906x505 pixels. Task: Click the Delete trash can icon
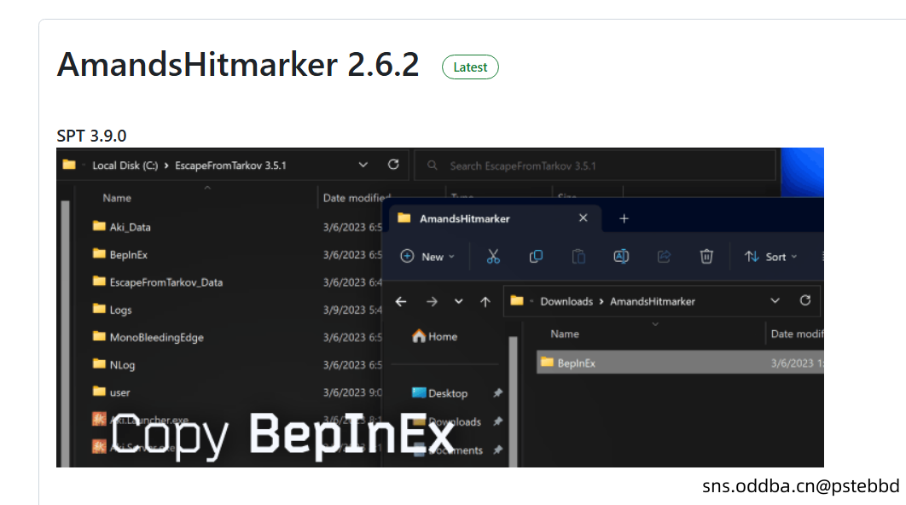point(706,256)
